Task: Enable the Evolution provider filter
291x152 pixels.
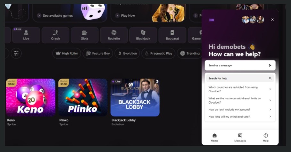Action: tap(127, 53)
